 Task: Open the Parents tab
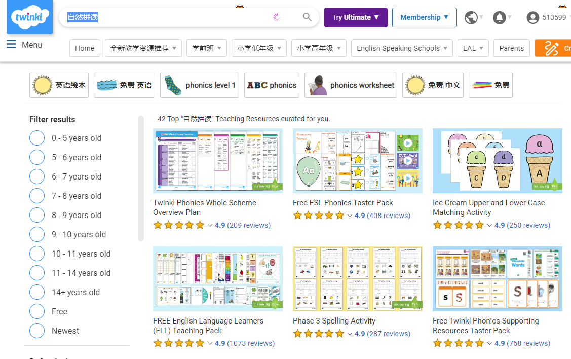(511, 48)
